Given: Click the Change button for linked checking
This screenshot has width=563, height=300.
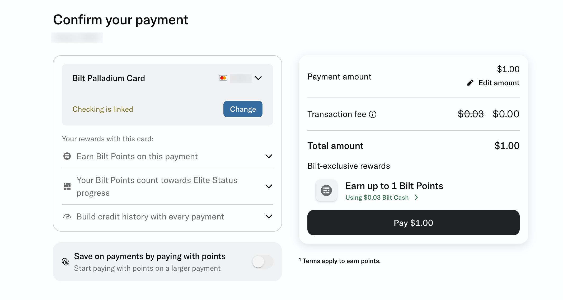Looking at the screenshot, I should tap(243, 109).
